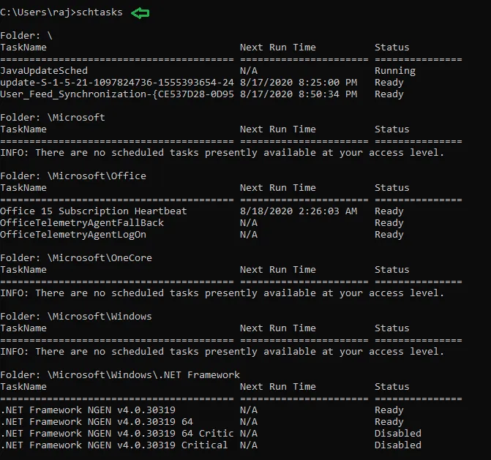
Task: Select the Folder: \Microsoft\Office line
Action: coord(73,176)
